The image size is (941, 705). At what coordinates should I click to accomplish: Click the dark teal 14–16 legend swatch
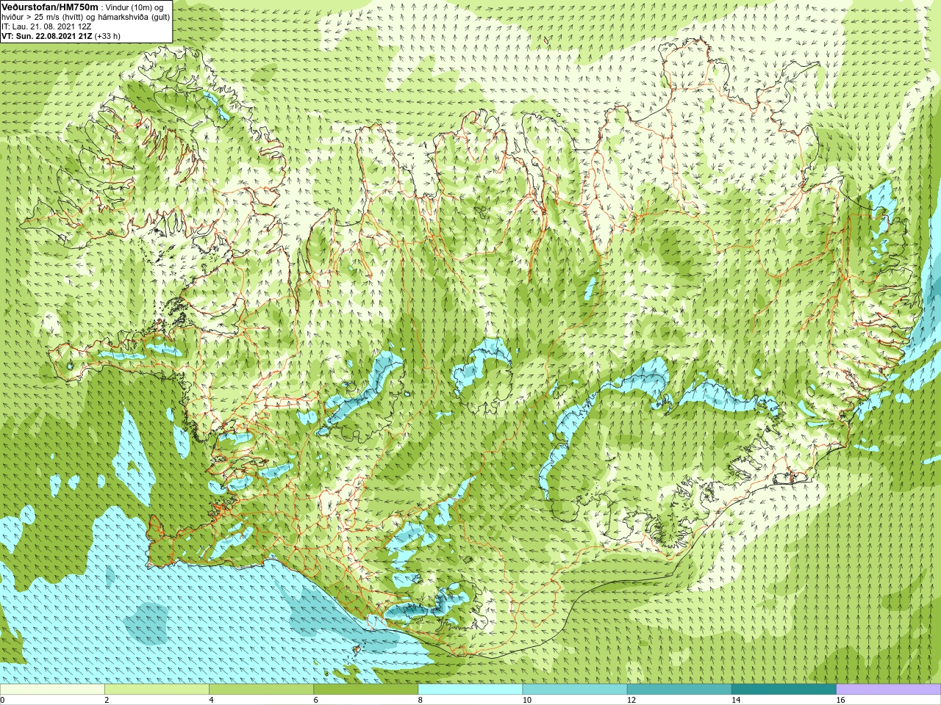(784, 690)
